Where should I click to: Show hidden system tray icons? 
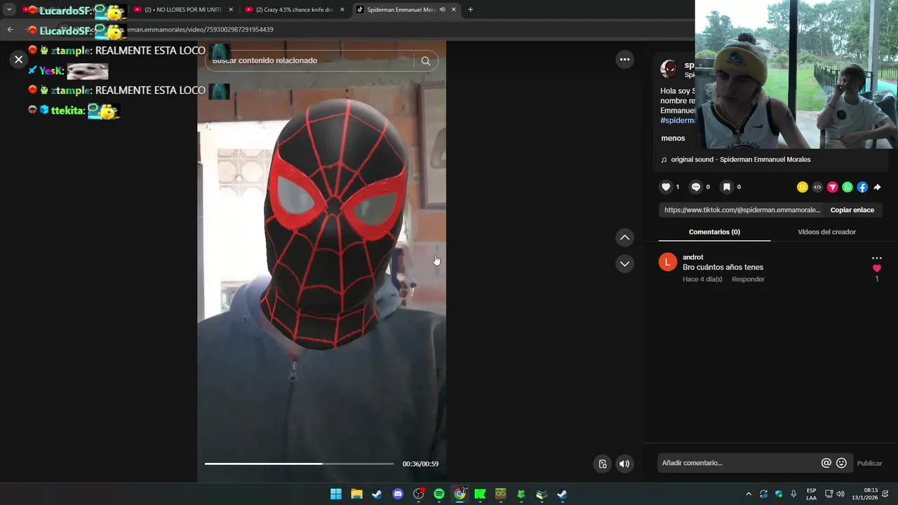pos(749,494)
